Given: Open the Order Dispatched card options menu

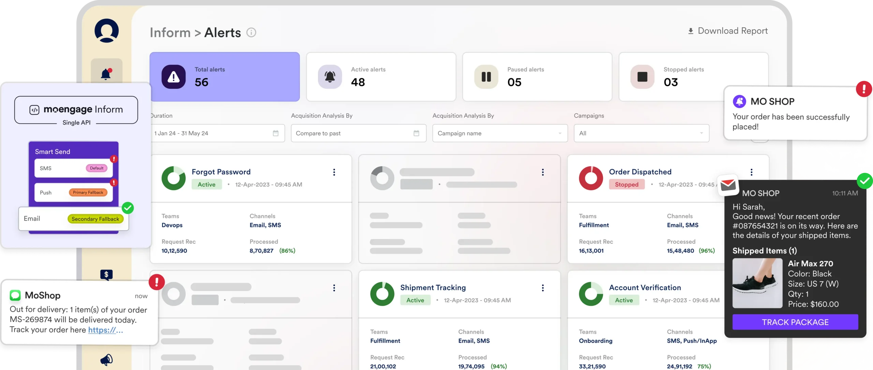Looking at the screenshot, I should tap(752, 172).
